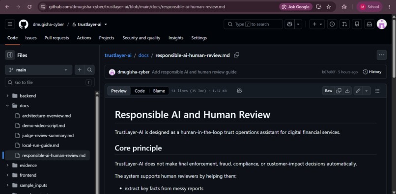Open issues icon in the header

[x=332, y=24]
